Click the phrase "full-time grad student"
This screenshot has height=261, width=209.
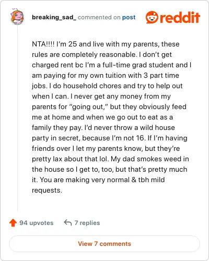click(x=138, y=65)
